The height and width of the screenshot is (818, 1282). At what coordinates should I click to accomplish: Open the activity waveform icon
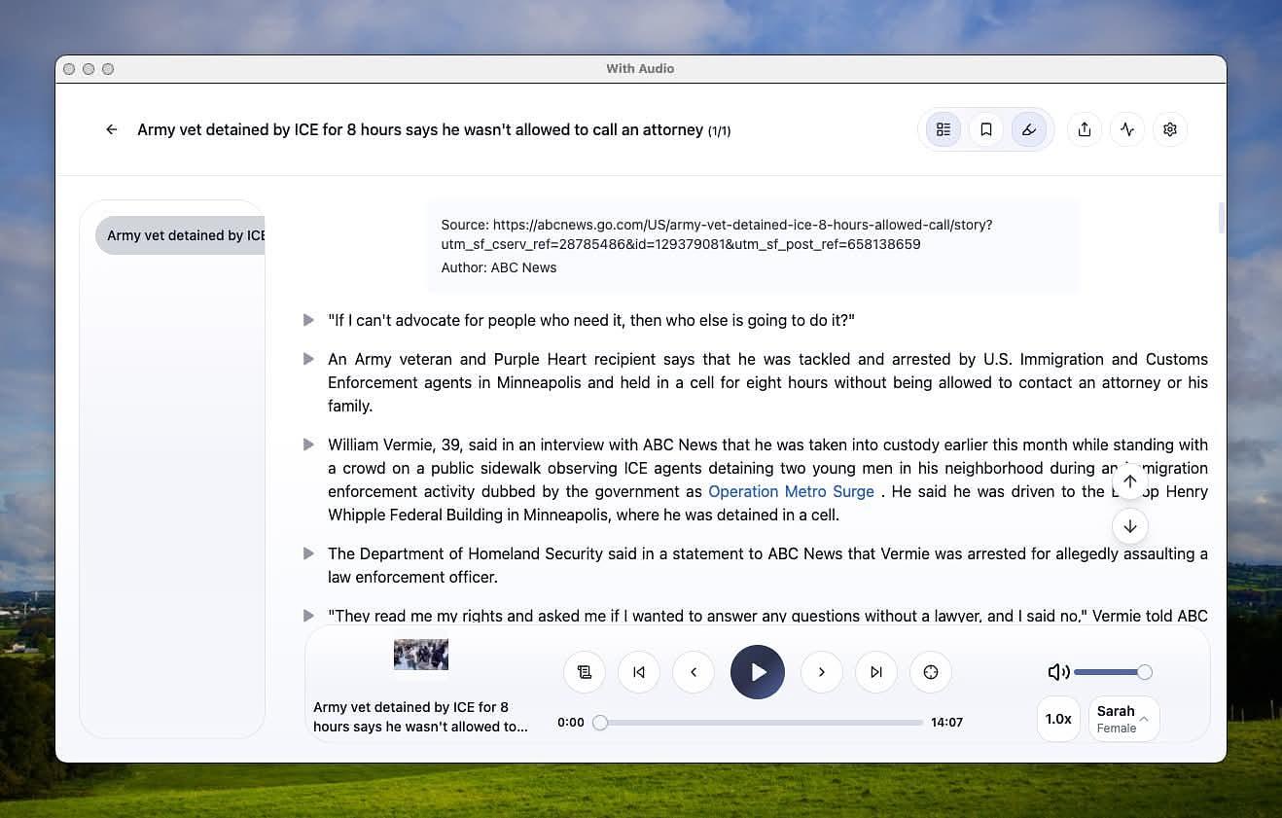click(1127, 129)
